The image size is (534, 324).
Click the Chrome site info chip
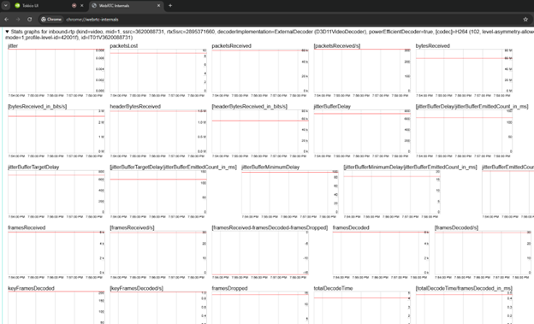pos(51,20)
